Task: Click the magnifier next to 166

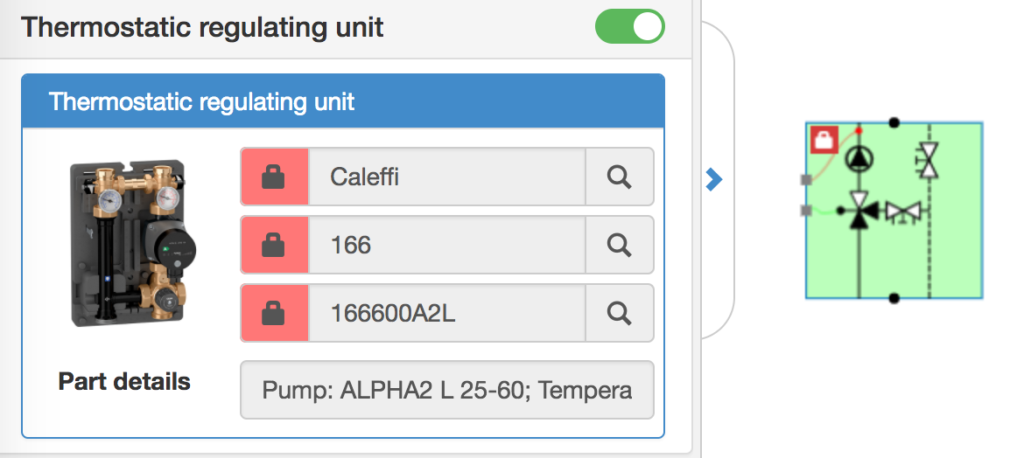Action: click(x=620, y=246)
